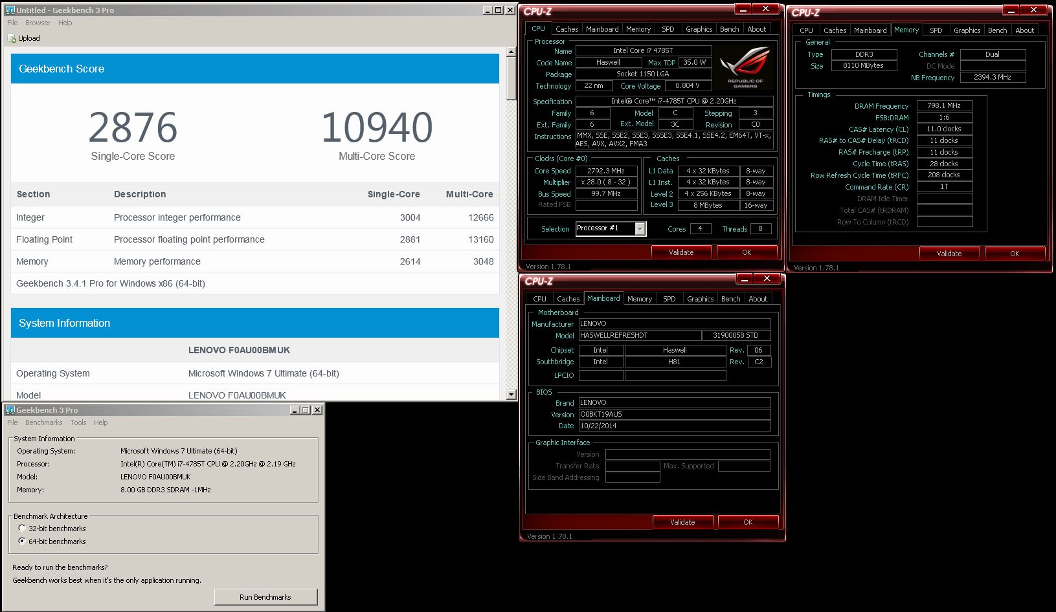This screenshot has height=612, width=1056.
Task: Click the DRAM Frequency 798.1 MHz field
Action: coord(945,105)
